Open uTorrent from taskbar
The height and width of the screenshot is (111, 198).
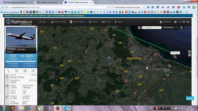pos(40,108)
